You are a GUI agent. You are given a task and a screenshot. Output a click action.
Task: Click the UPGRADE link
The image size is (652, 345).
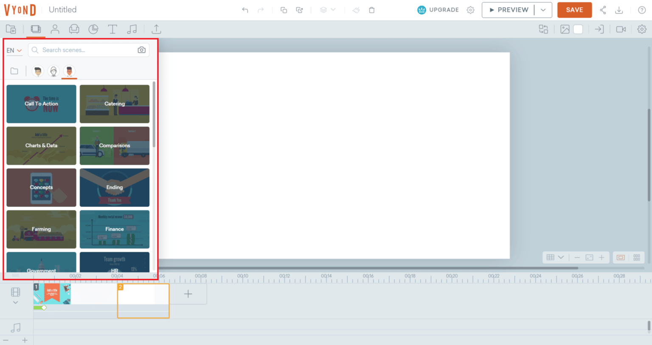(438, 10)
